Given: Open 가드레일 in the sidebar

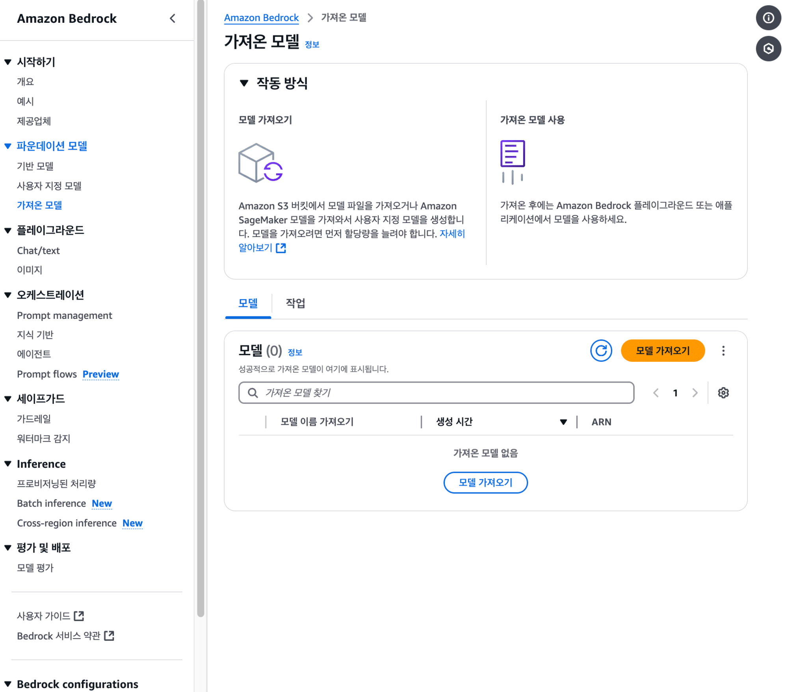Looking at the screenshot, I should point(34,419).
